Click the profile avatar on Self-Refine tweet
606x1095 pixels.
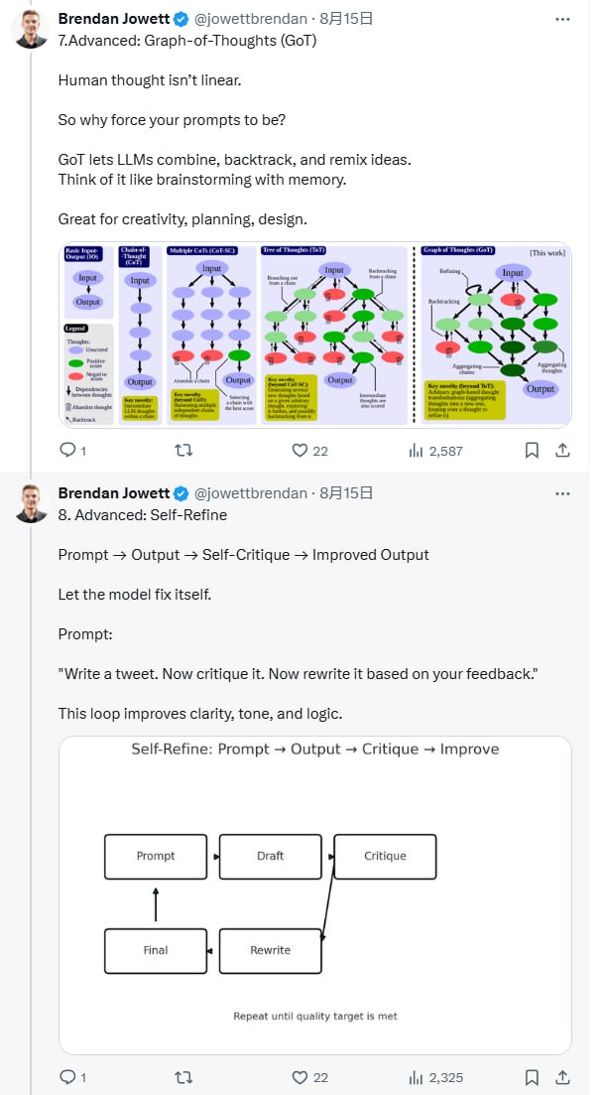[31, 503]
